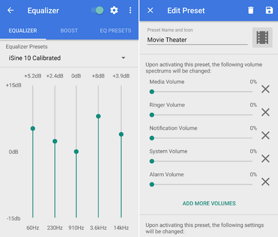Open Equalizer settings gear
Screen dimensions: 278x237
pyautogui.click(x=114, y=11)
